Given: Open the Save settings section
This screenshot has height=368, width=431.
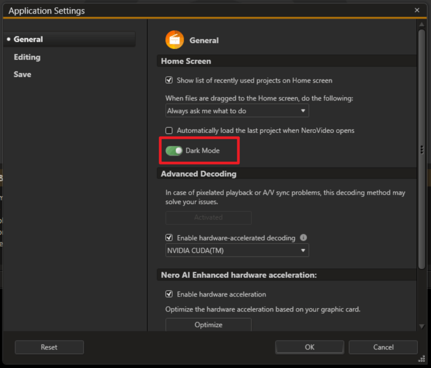Looking at the screenshot, I should coord(22,74).
